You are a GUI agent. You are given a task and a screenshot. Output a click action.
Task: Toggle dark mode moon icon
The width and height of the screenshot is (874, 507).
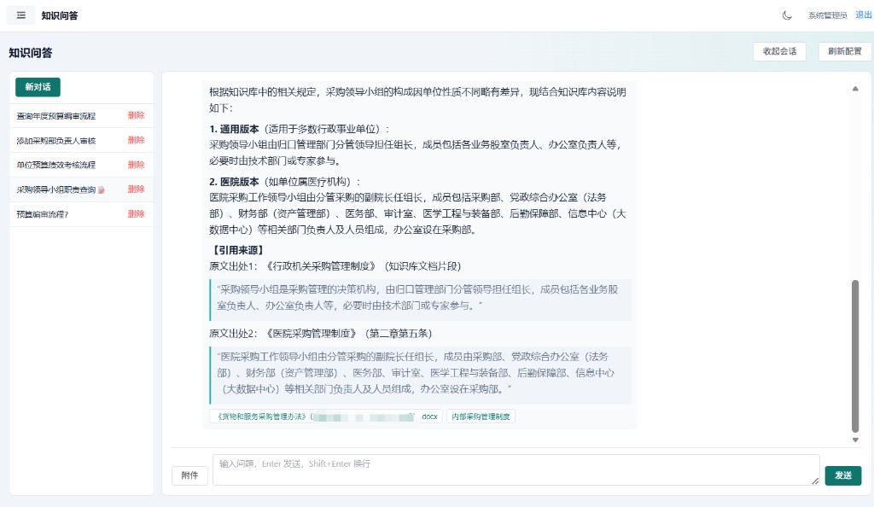click(x=787, y=15)
